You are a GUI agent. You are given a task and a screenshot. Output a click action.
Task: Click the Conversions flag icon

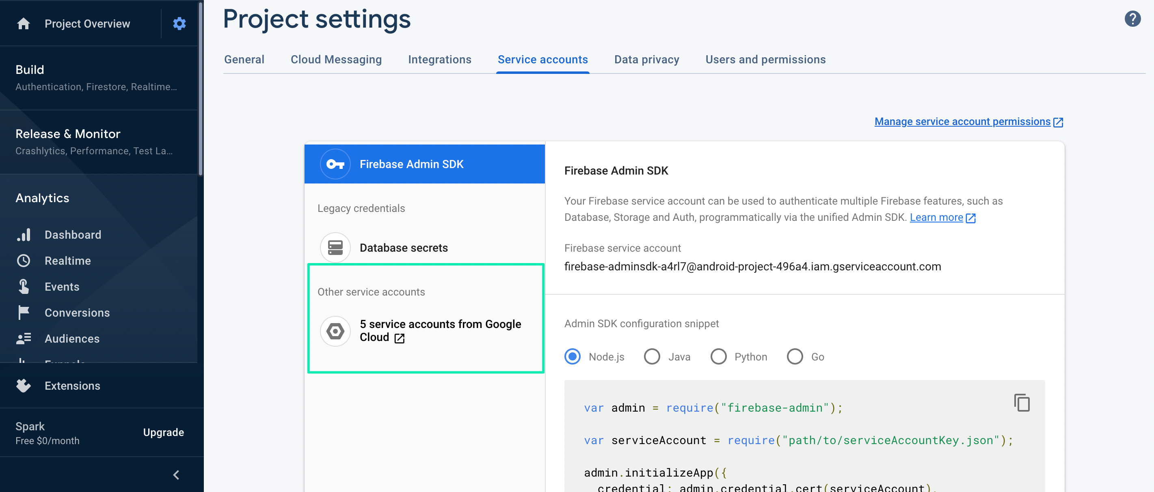pos(23,313)
